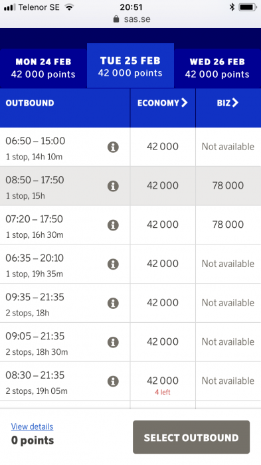Viewport: 261px width, 465px height.
Task: Open info icon for 06:35 – 20:10 flight
Action: click(x=113, y=264)
